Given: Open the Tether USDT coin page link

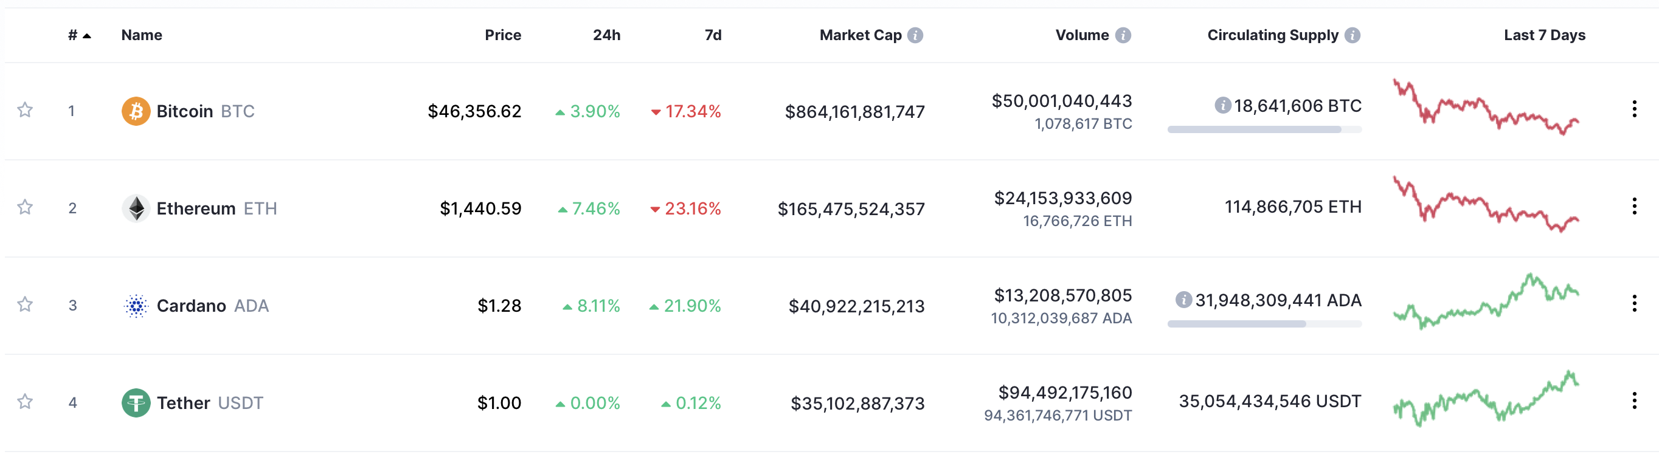Looking at the screenshot, I should tap(193, 403).
